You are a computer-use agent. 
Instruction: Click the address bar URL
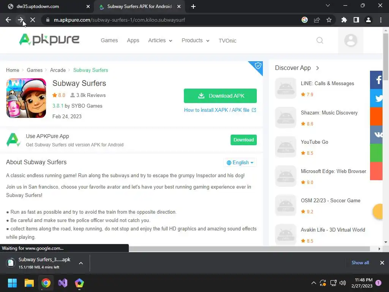[x=119, y=20]
